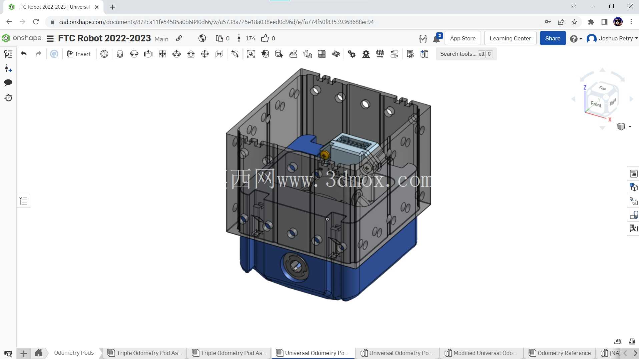Click the clock-circle icon after Insert
The height and width of the screenshot is (359, 639).
coord(104,54)
